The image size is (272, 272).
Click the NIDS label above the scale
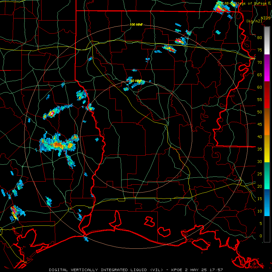(266, 18)
